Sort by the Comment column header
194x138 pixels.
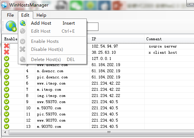click(x=169, y=39)
